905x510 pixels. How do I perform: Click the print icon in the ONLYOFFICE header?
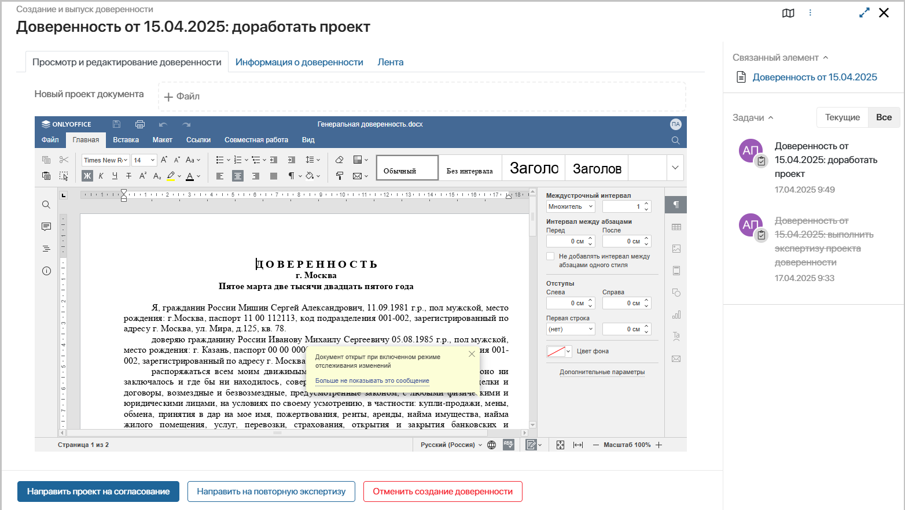click(x=139, y=124)
